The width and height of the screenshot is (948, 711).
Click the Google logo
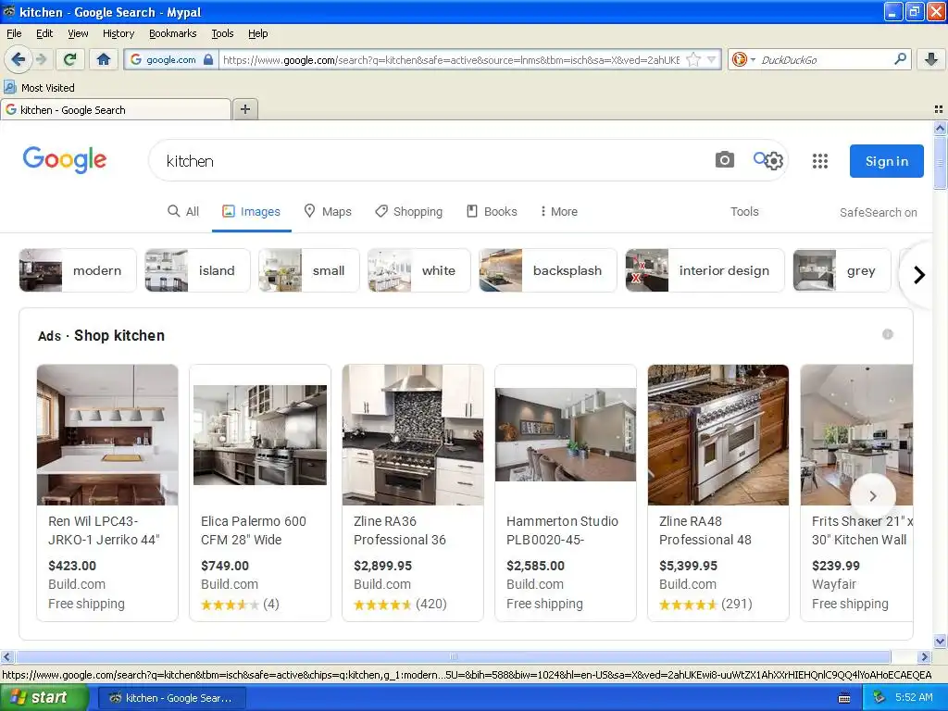65,159
